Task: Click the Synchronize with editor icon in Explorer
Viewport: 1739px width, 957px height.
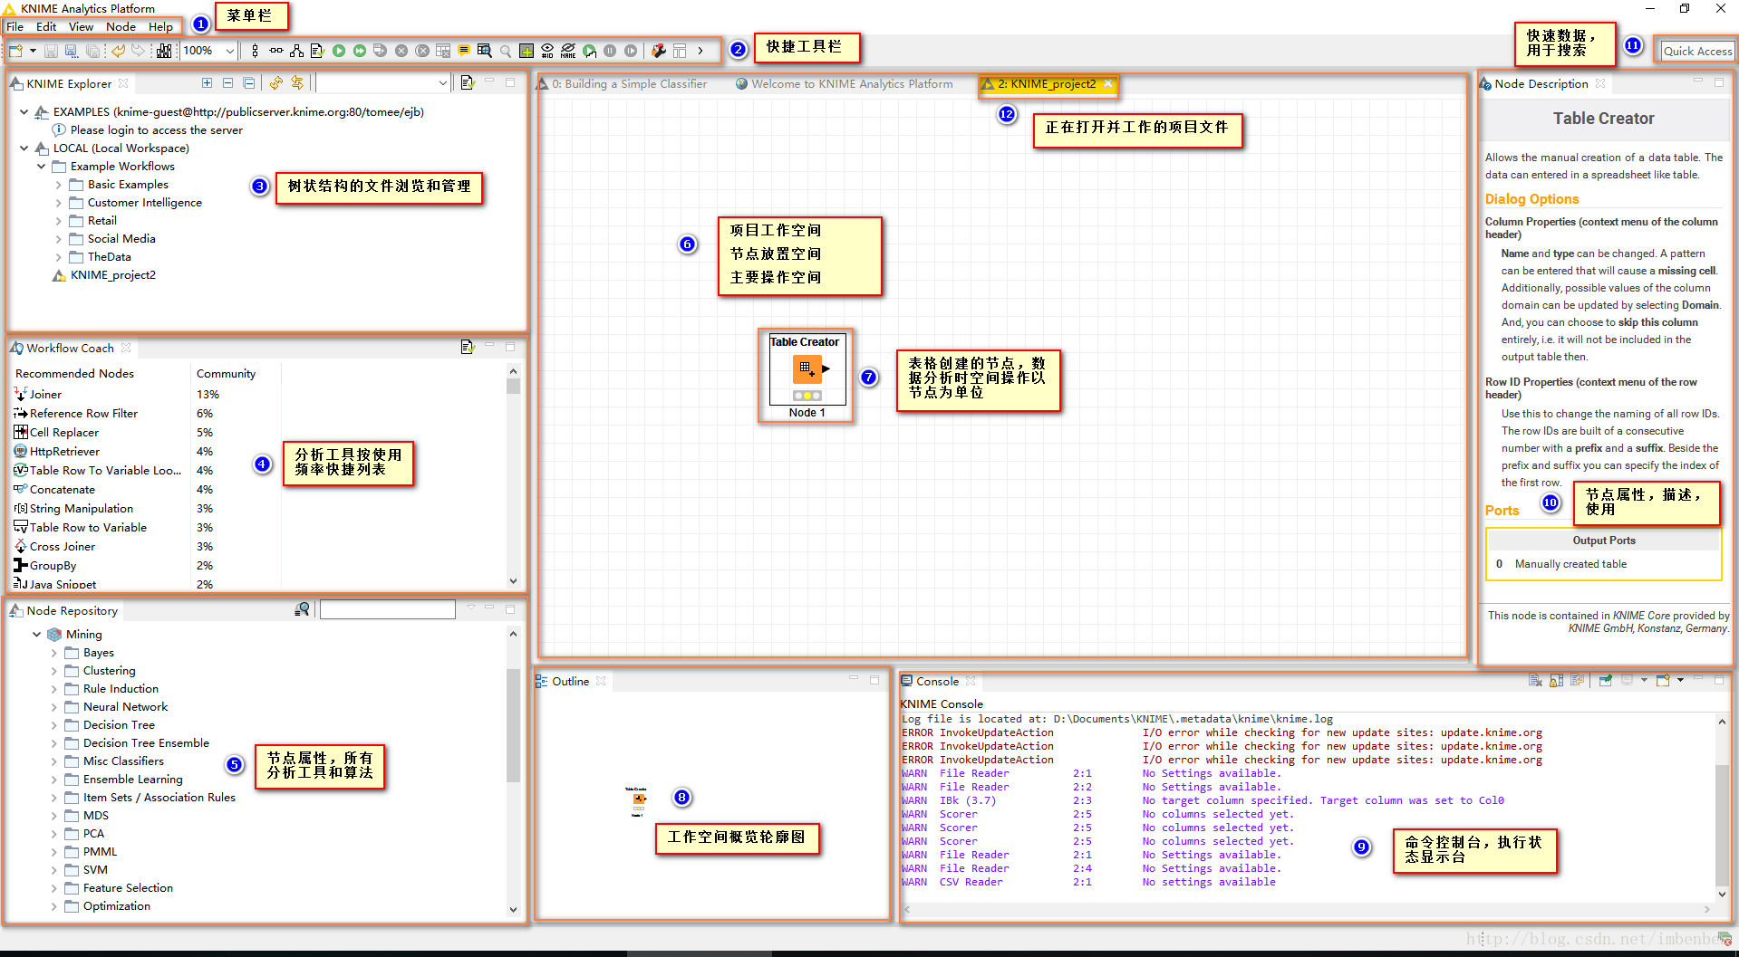Action: pyautogui.click(x=297, y=82)
